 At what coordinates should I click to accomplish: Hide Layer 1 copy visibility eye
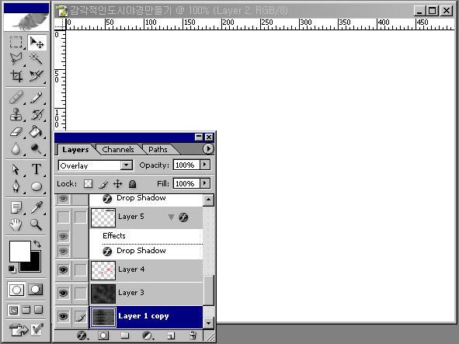(63, 316)
